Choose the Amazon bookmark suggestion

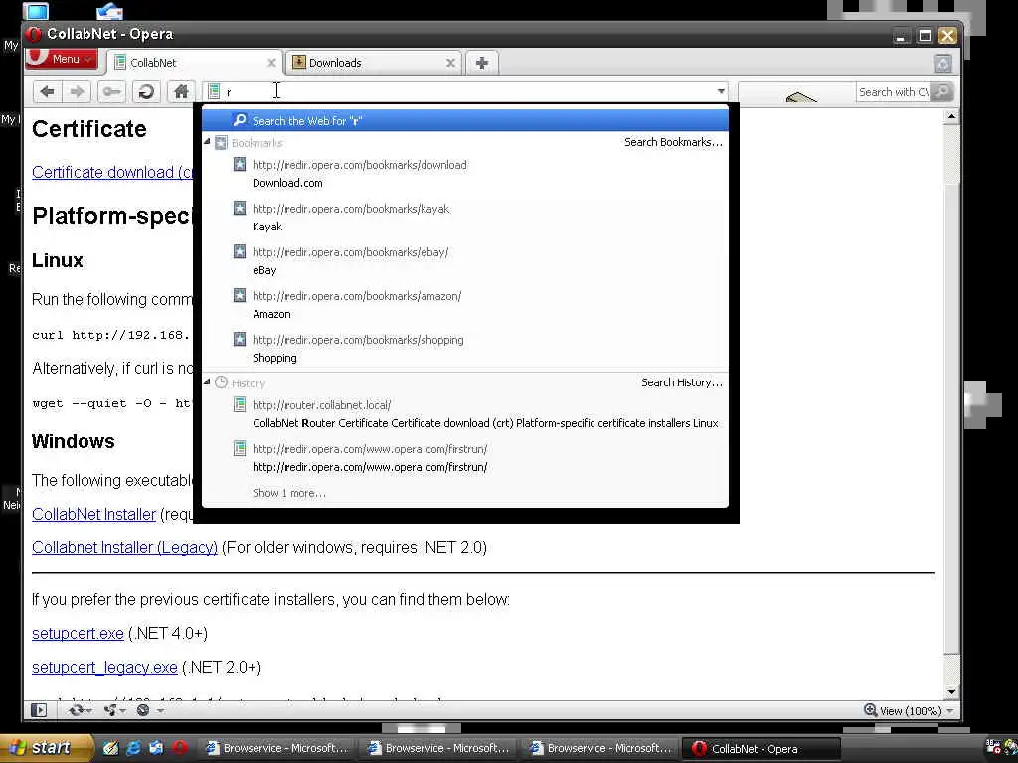(x=465, y=305)
